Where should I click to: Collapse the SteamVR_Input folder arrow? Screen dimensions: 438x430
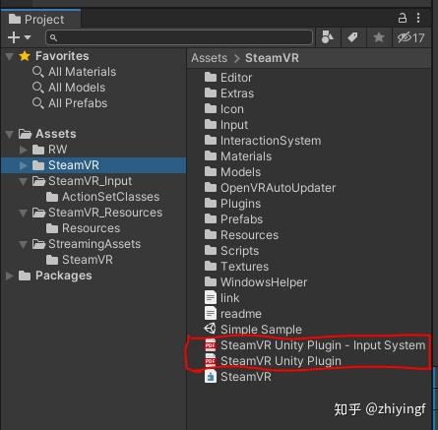23,181
